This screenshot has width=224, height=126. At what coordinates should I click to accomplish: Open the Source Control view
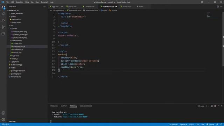coord(3,27)
